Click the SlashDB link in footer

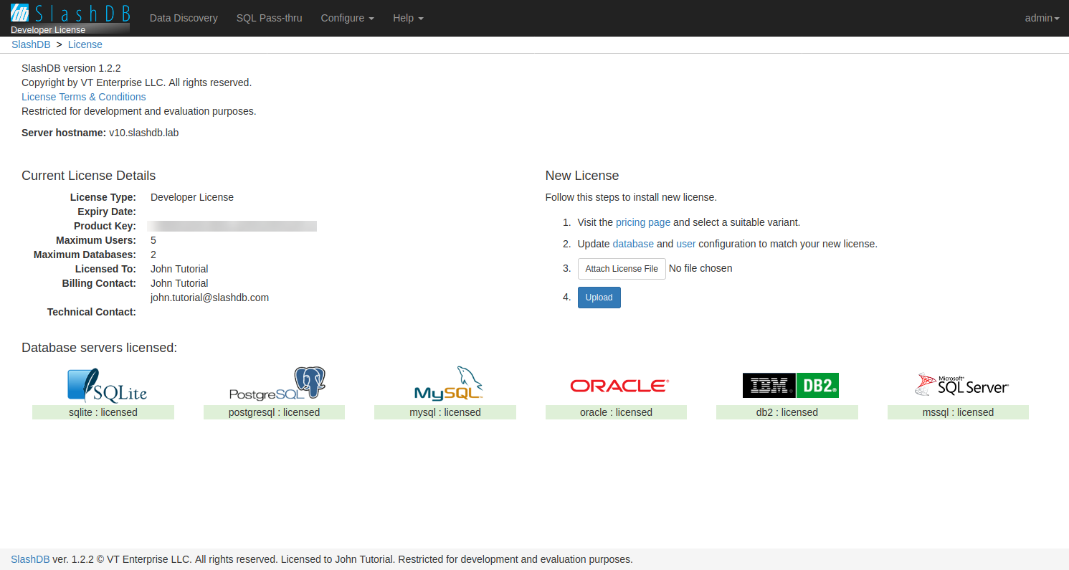point(30,559)
